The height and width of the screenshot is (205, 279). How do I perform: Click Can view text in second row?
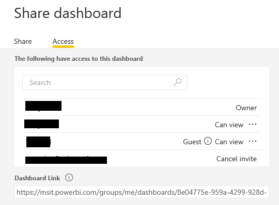(x=229, y=125)
